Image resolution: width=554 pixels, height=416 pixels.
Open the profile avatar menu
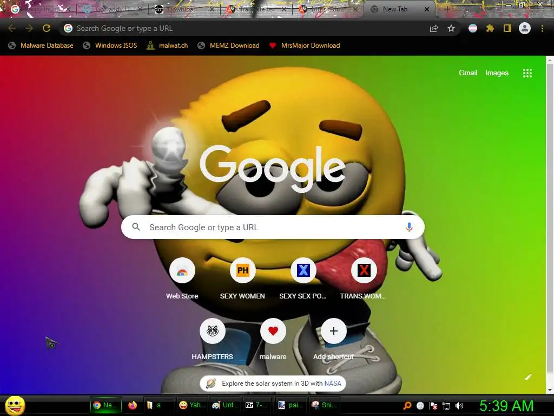(x=525, y=28)
